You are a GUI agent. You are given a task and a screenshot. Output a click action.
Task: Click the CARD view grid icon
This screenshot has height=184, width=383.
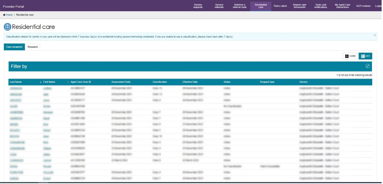[x=347, y=56]
